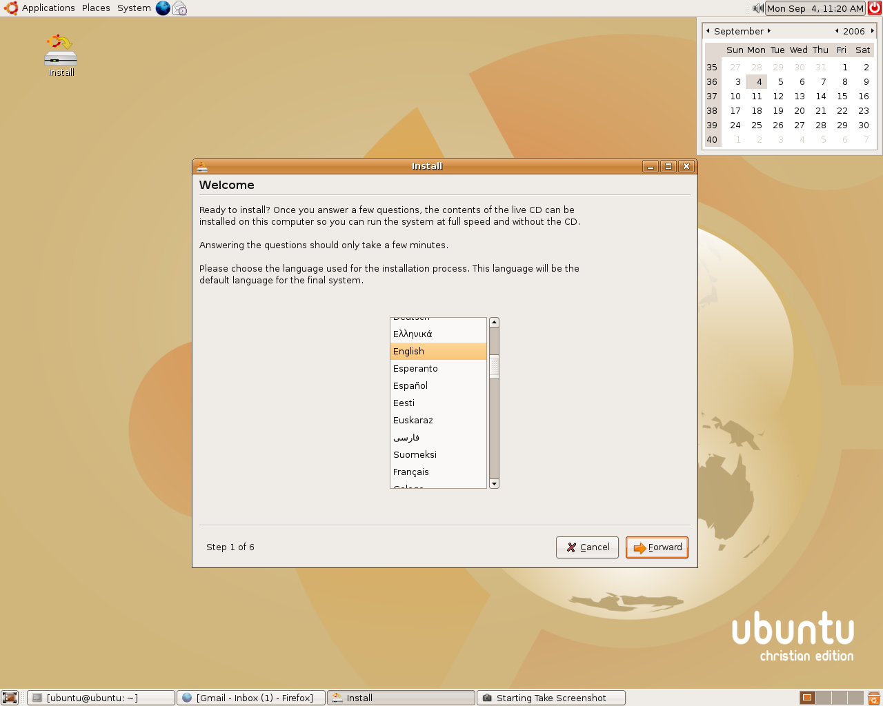
Task: Click the language list scroll-down arrow
Action: (x=494, y=484)
